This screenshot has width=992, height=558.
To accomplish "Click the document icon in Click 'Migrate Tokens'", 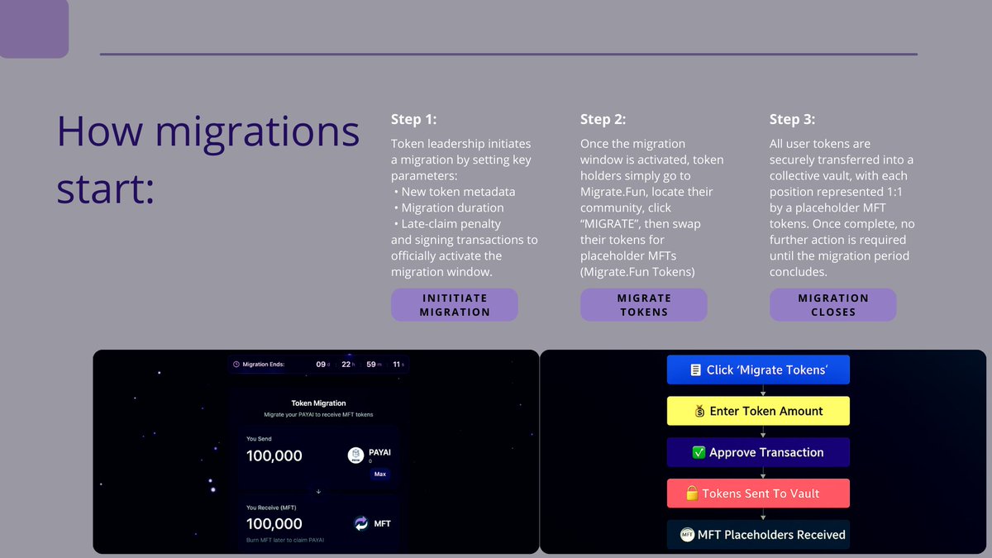I will pos(696,370).
